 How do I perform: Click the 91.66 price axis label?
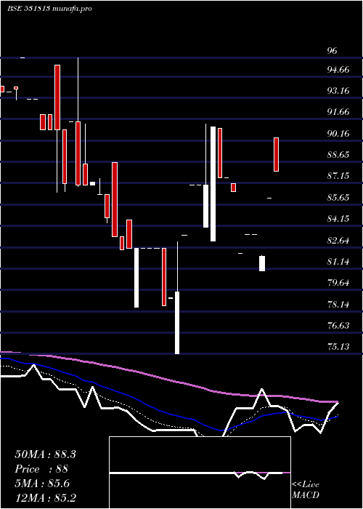pyautogui.click(x=338, y=112)
